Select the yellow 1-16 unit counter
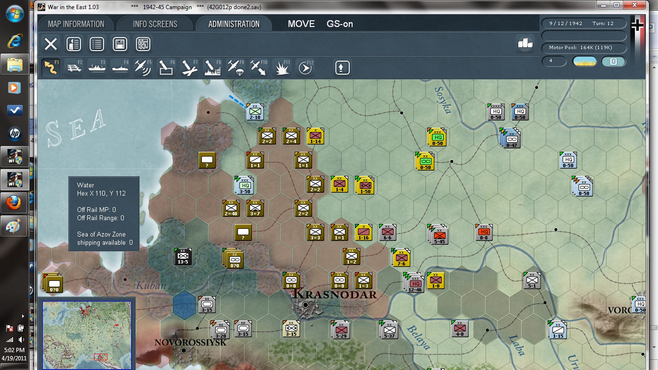Screen dimensions: 658x370 click(363, 232)
